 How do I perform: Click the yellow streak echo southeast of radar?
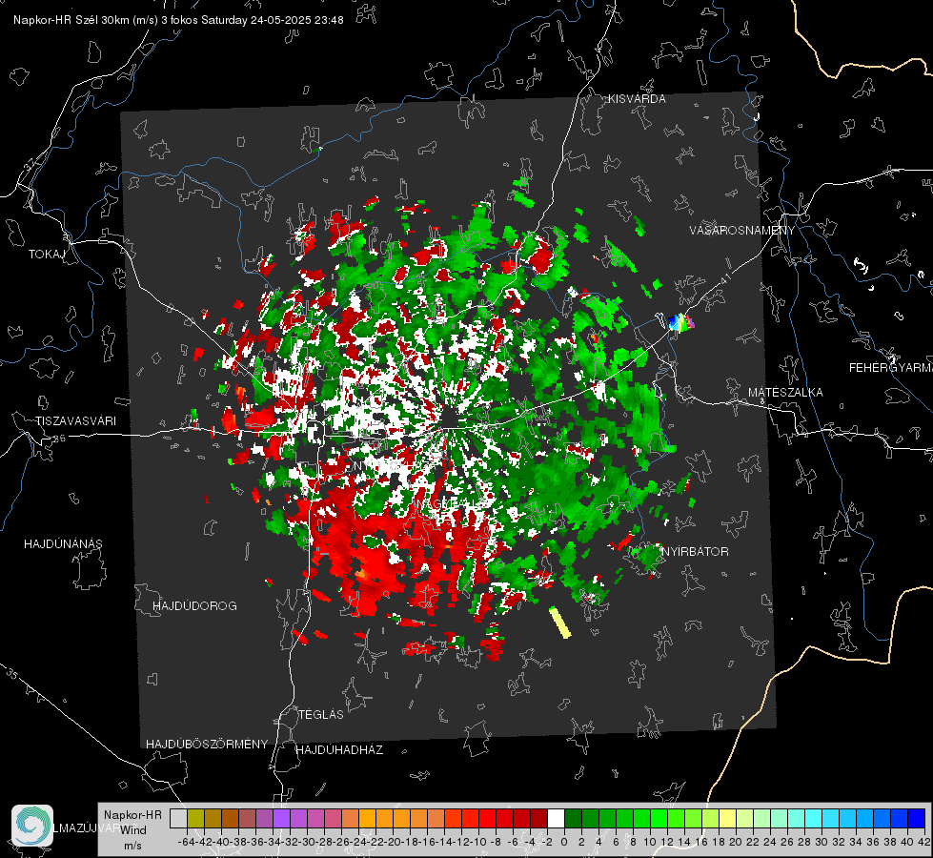pos(560,623)
